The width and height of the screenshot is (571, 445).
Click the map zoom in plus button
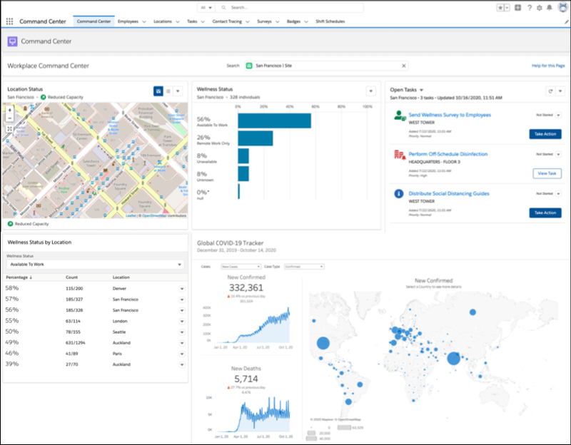pyautogui.click(x=9, y=110)
